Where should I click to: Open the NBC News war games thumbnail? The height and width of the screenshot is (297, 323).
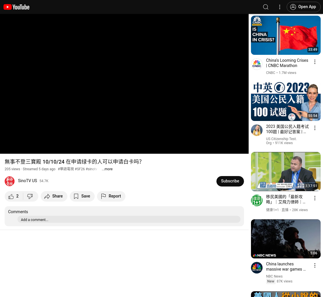pyautogui.click(x=286, y=239)
